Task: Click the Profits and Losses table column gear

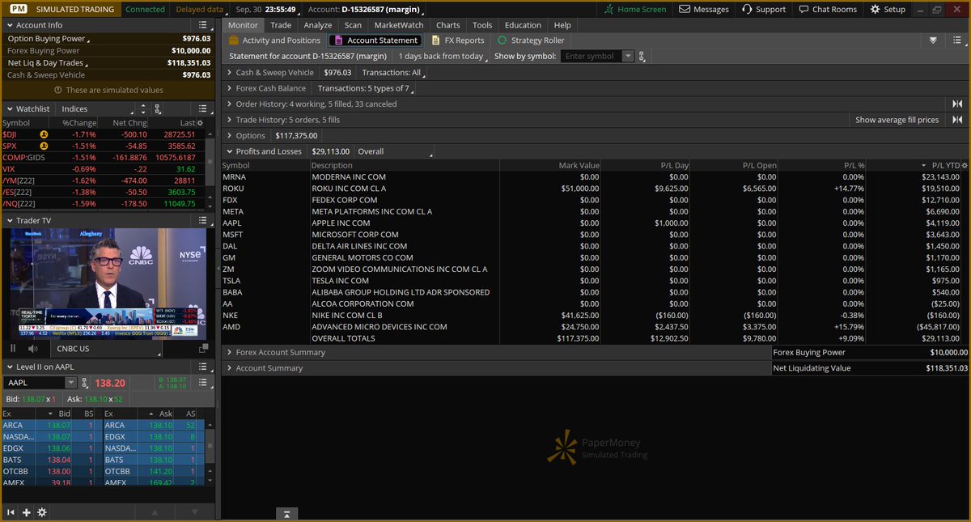Action: [965, 165]
